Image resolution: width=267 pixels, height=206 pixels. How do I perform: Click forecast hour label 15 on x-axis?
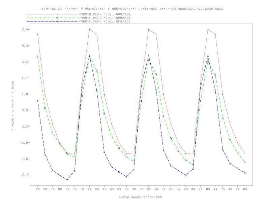coord(75,189)
